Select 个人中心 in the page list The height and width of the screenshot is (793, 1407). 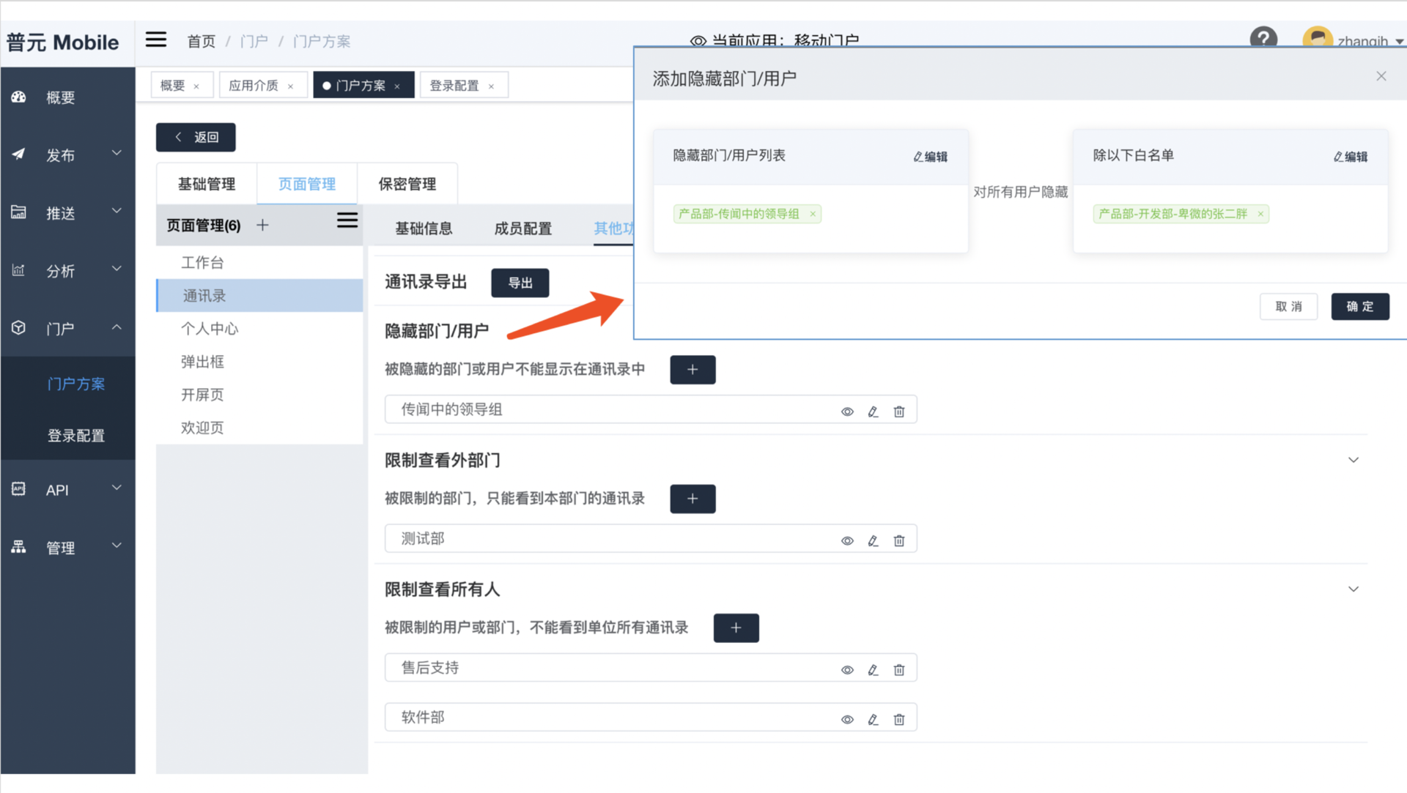(x=210, y=329)
